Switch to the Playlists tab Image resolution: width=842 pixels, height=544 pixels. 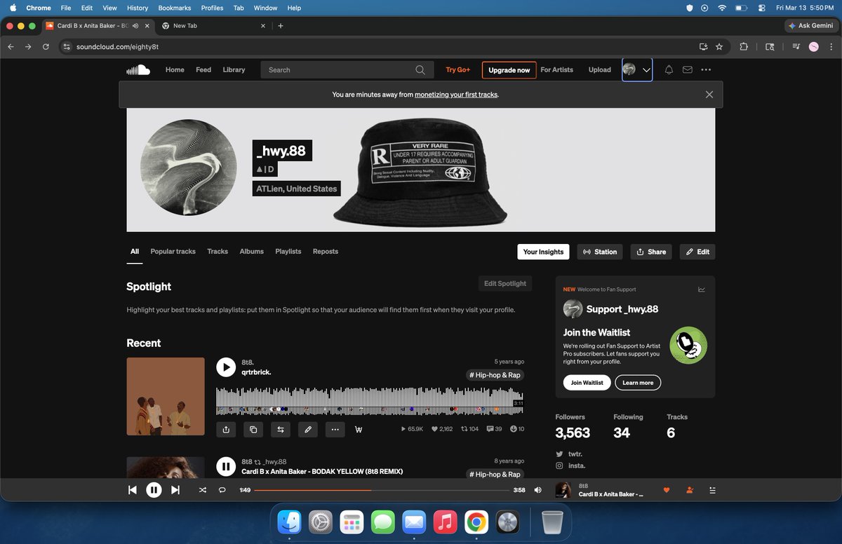click(x=288, y=252)
